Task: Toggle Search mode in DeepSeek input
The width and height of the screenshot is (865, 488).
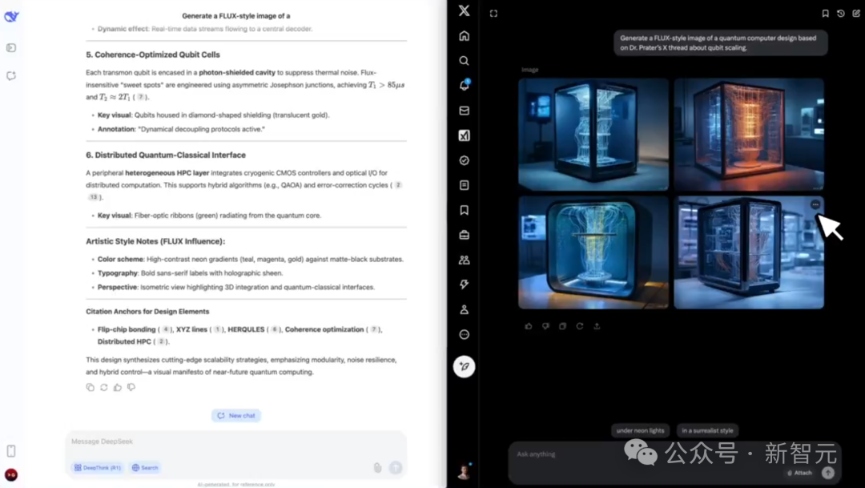Action: (145, 468)
